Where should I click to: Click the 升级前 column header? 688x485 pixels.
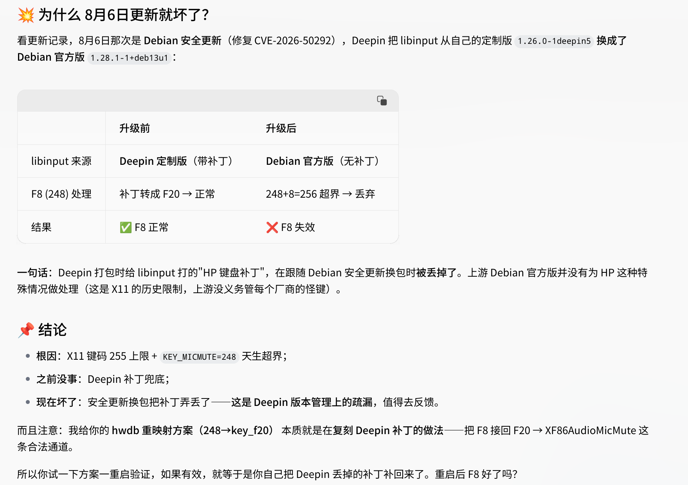[x=135, y=128]
